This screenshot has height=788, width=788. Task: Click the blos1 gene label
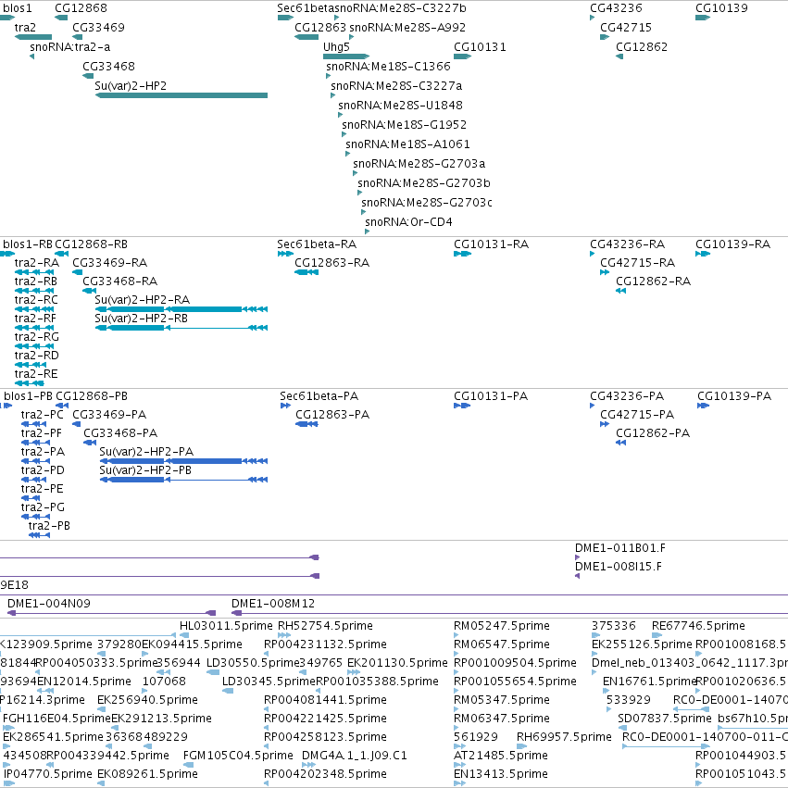tap(17, 8)
